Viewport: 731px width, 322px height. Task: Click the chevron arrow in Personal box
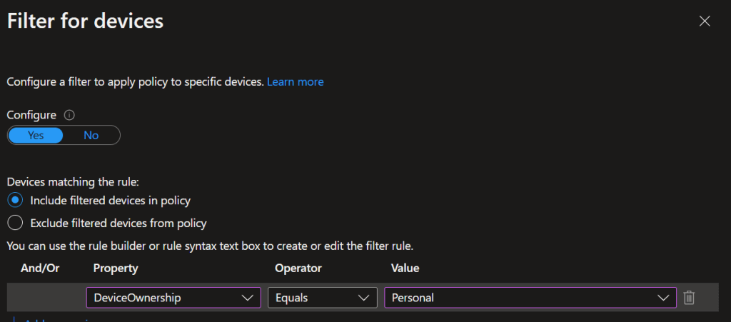[x=663, y=298]
